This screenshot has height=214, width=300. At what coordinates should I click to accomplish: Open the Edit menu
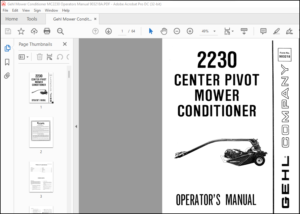[15, 10]
